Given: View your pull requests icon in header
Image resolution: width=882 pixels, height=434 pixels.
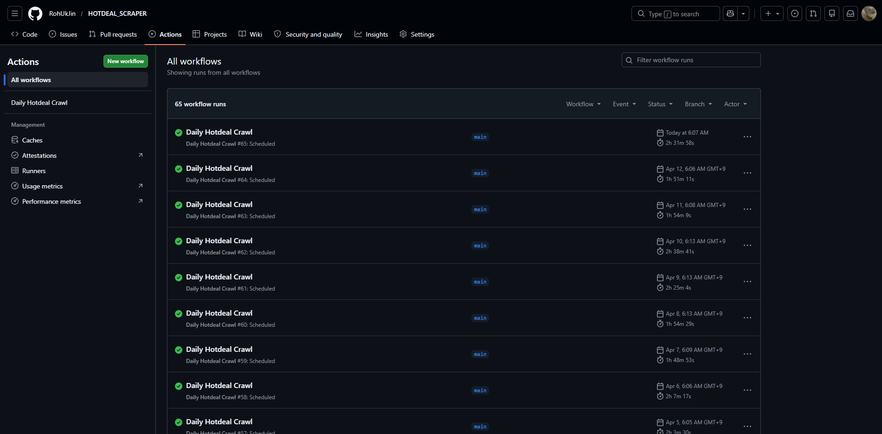Looking at the screenshot, I should [813, 13].
